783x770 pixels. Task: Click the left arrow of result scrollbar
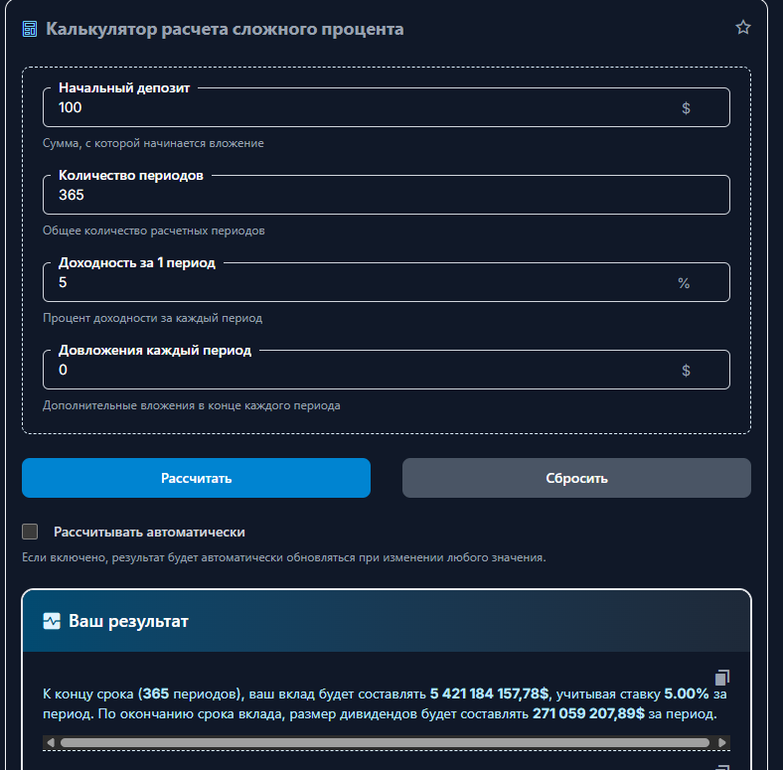click(x=50, y=742)
